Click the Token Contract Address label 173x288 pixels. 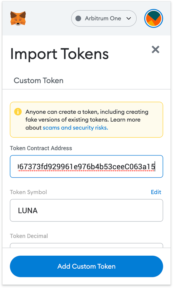coord(41,148)
